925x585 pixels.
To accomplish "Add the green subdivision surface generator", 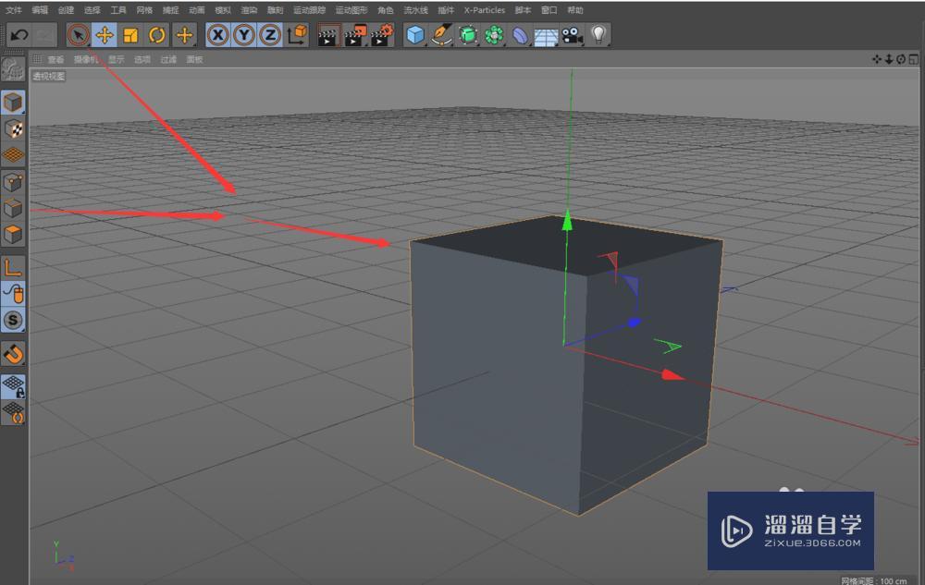I will [x=468, y=35].
